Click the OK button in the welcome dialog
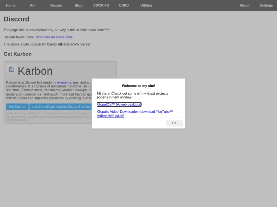 (174, 123)
